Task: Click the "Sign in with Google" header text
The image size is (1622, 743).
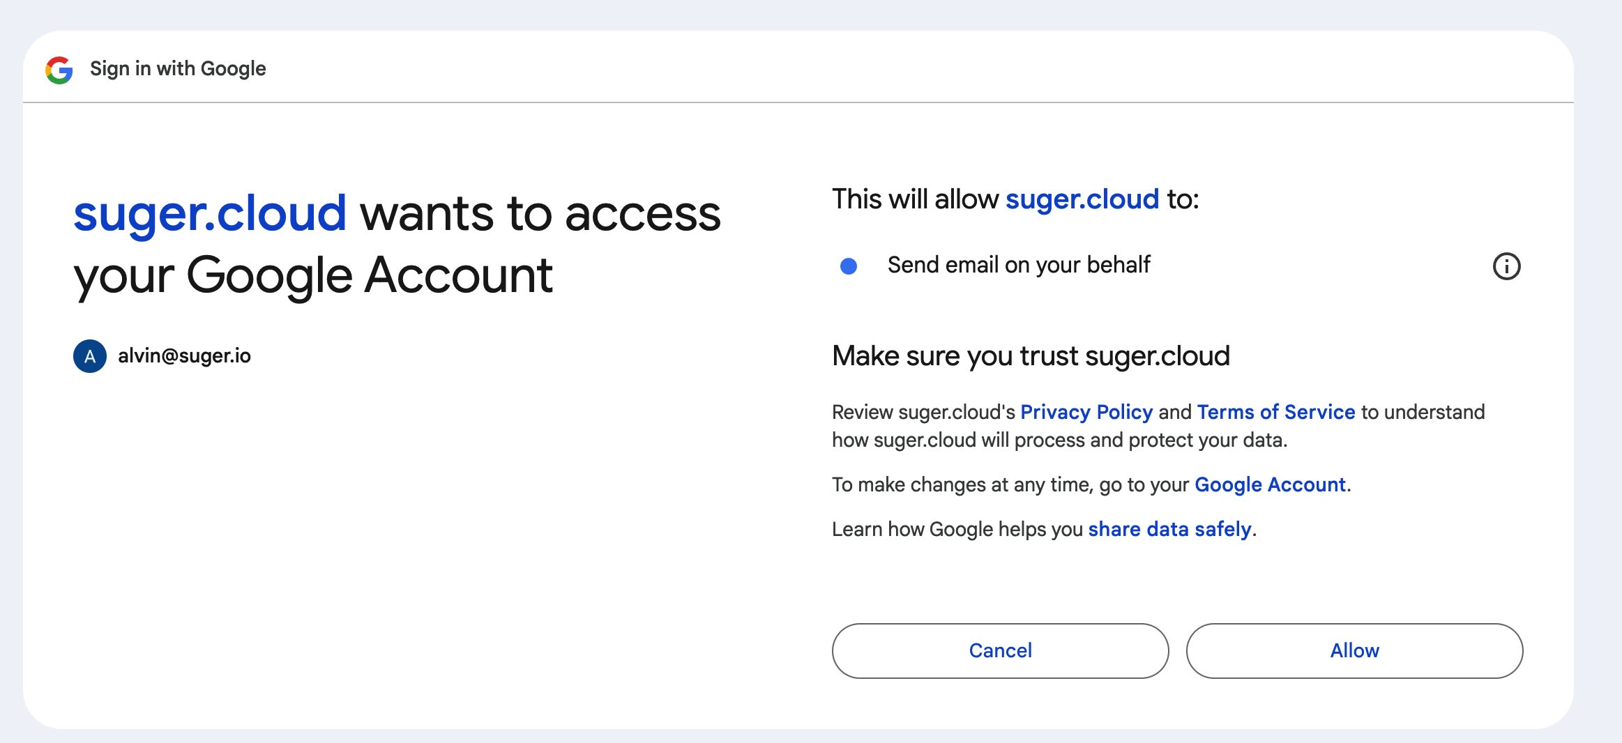Action: (178, 68)
